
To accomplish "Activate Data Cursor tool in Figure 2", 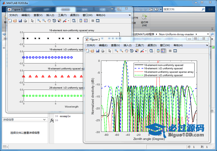I will coord(137,51).
